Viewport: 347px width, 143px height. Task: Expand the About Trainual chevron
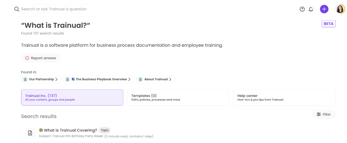click(170, 79)
